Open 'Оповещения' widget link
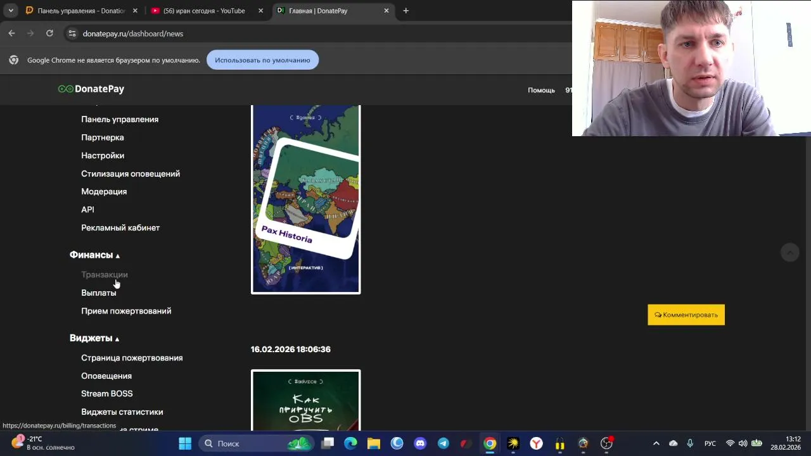The image size is (811, 456). (x=106, y=376)
